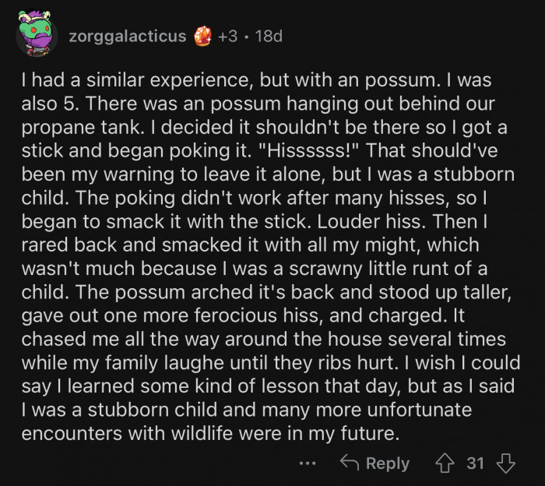Click the award badge beside the username
The width and height of the screenshot is (545, 486).
[x=202, y=37]
